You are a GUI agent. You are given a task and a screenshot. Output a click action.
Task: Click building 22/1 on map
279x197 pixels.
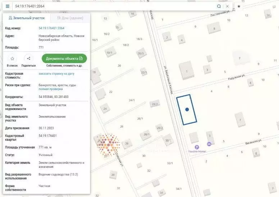coord(144,72)
